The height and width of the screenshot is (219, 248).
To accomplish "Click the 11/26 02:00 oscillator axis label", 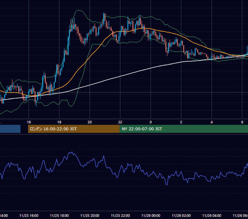I will coord(181,216).
